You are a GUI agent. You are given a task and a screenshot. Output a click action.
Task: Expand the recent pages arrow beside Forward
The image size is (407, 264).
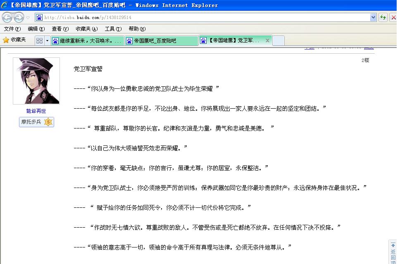[x=28, y=17]
